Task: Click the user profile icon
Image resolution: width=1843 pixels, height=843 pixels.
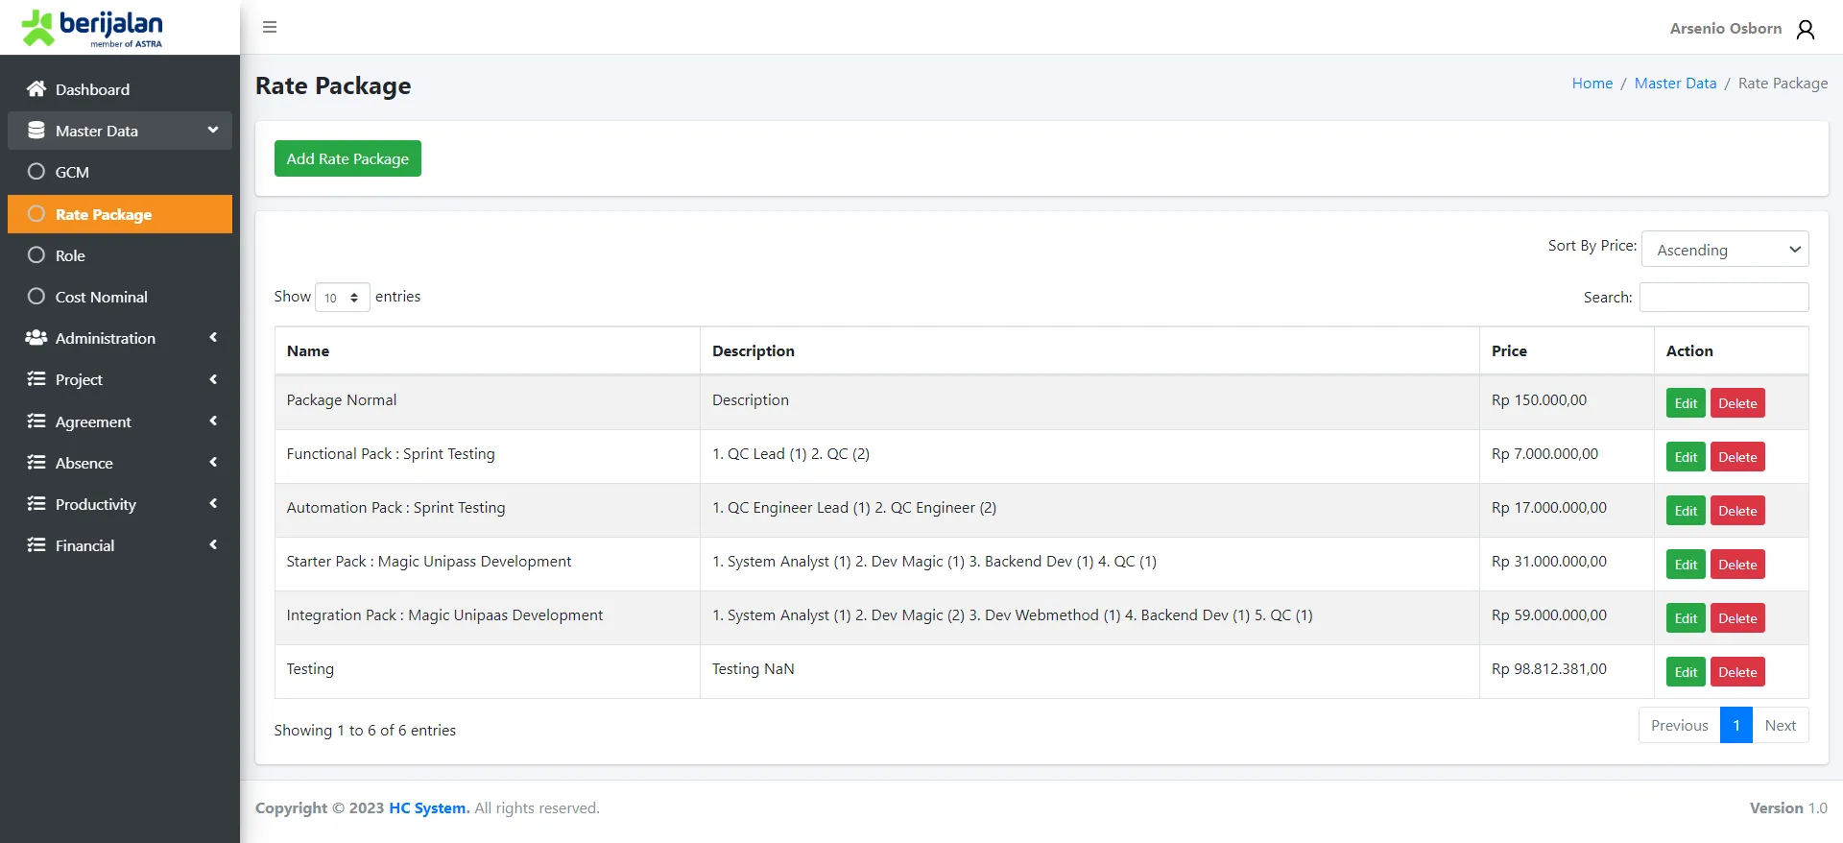Action: pyautogui.click(x=1805, y=29)
